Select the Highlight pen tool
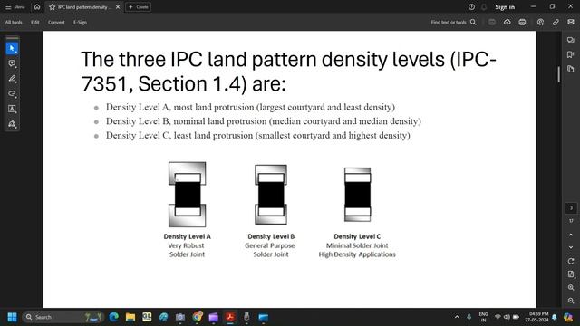This screenshot has height=326, width=580. [x=12, y=79]
